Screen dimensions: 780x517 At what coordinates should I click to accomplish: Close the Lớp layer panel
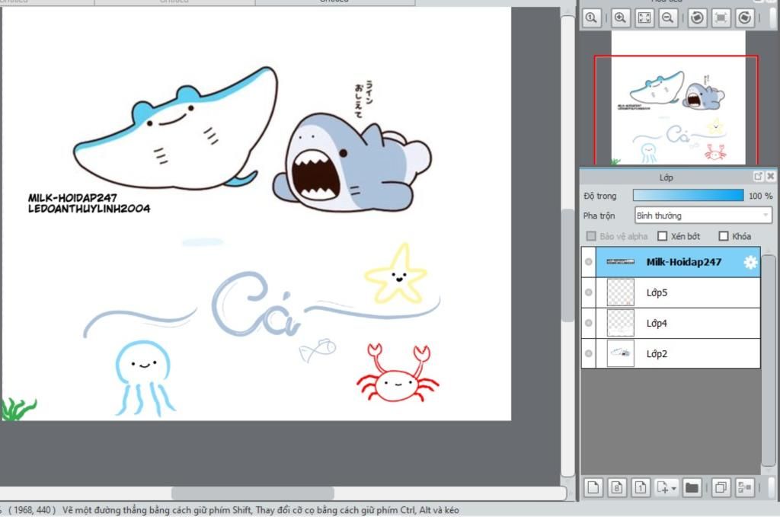tap(771, 177)
